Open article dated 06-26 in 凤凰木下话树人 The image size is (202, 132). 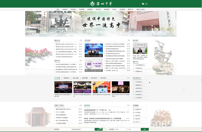coord(61,115)
